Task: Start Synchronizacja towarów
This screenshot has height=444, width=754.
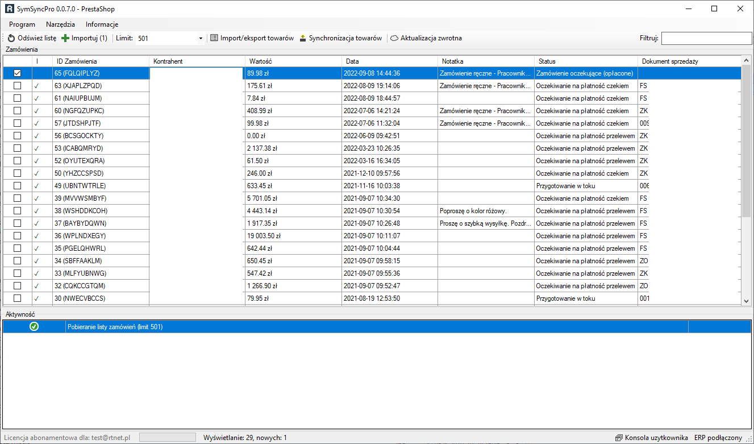Action: pyautogui.click(x=340, y=38)
